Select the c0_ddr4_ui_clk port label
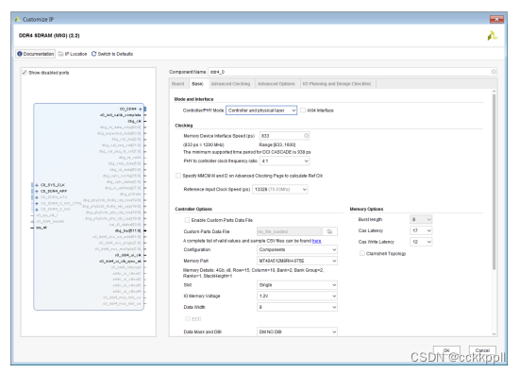The width and height of the screenshot is (520, 373). (x=128, y=255)
